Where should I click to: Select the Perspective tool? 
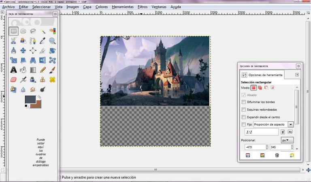(33, 60)
